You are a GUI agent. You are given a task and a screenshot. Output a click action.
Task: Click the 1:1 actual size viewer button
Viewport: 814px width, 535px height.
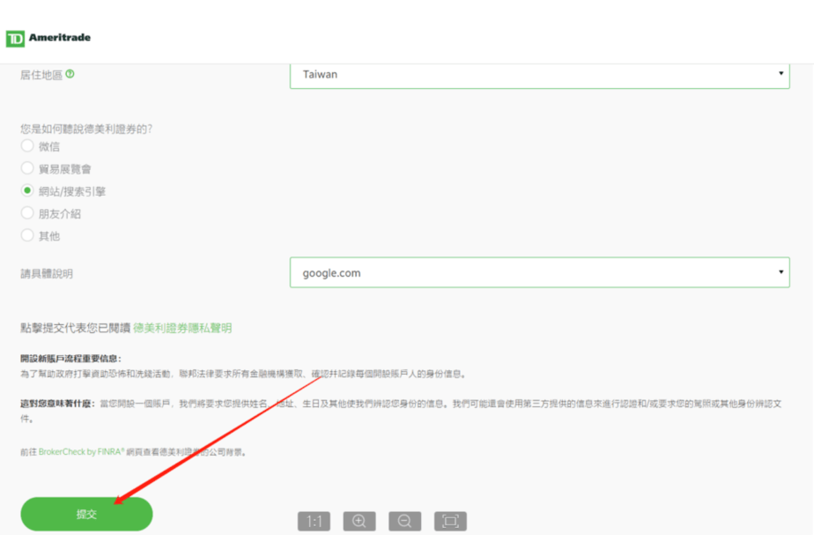pos(314,521)
